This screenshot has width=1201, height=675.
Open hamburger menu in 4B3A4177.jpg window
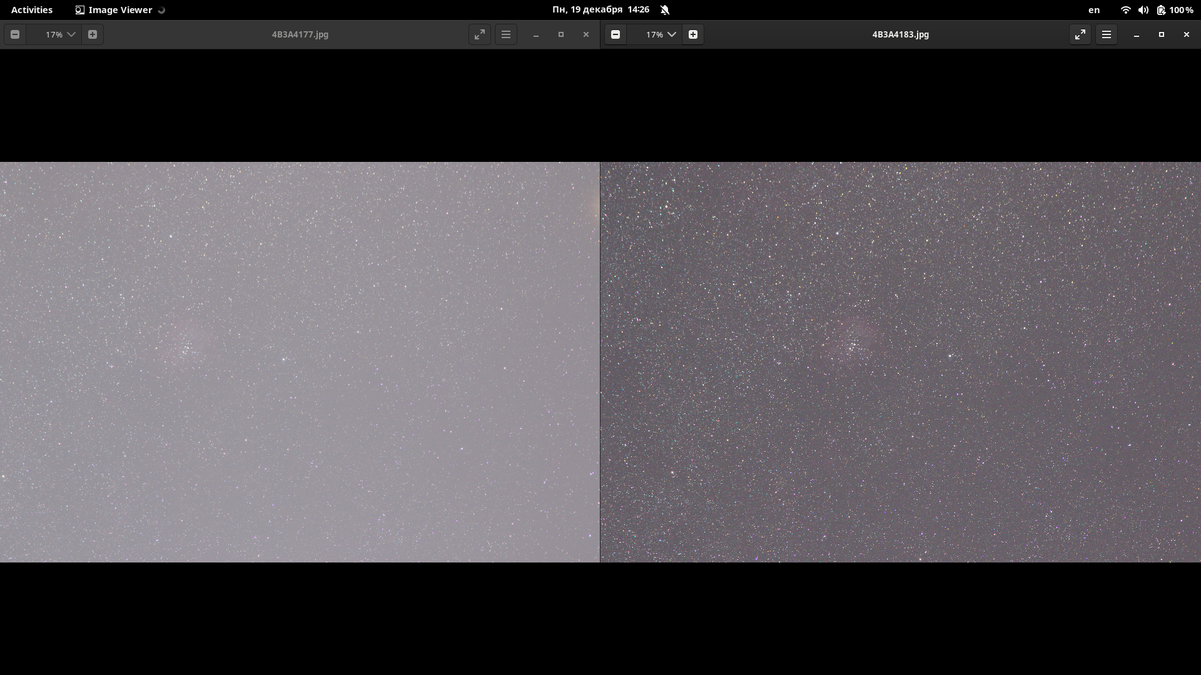[x=506, y=34]
